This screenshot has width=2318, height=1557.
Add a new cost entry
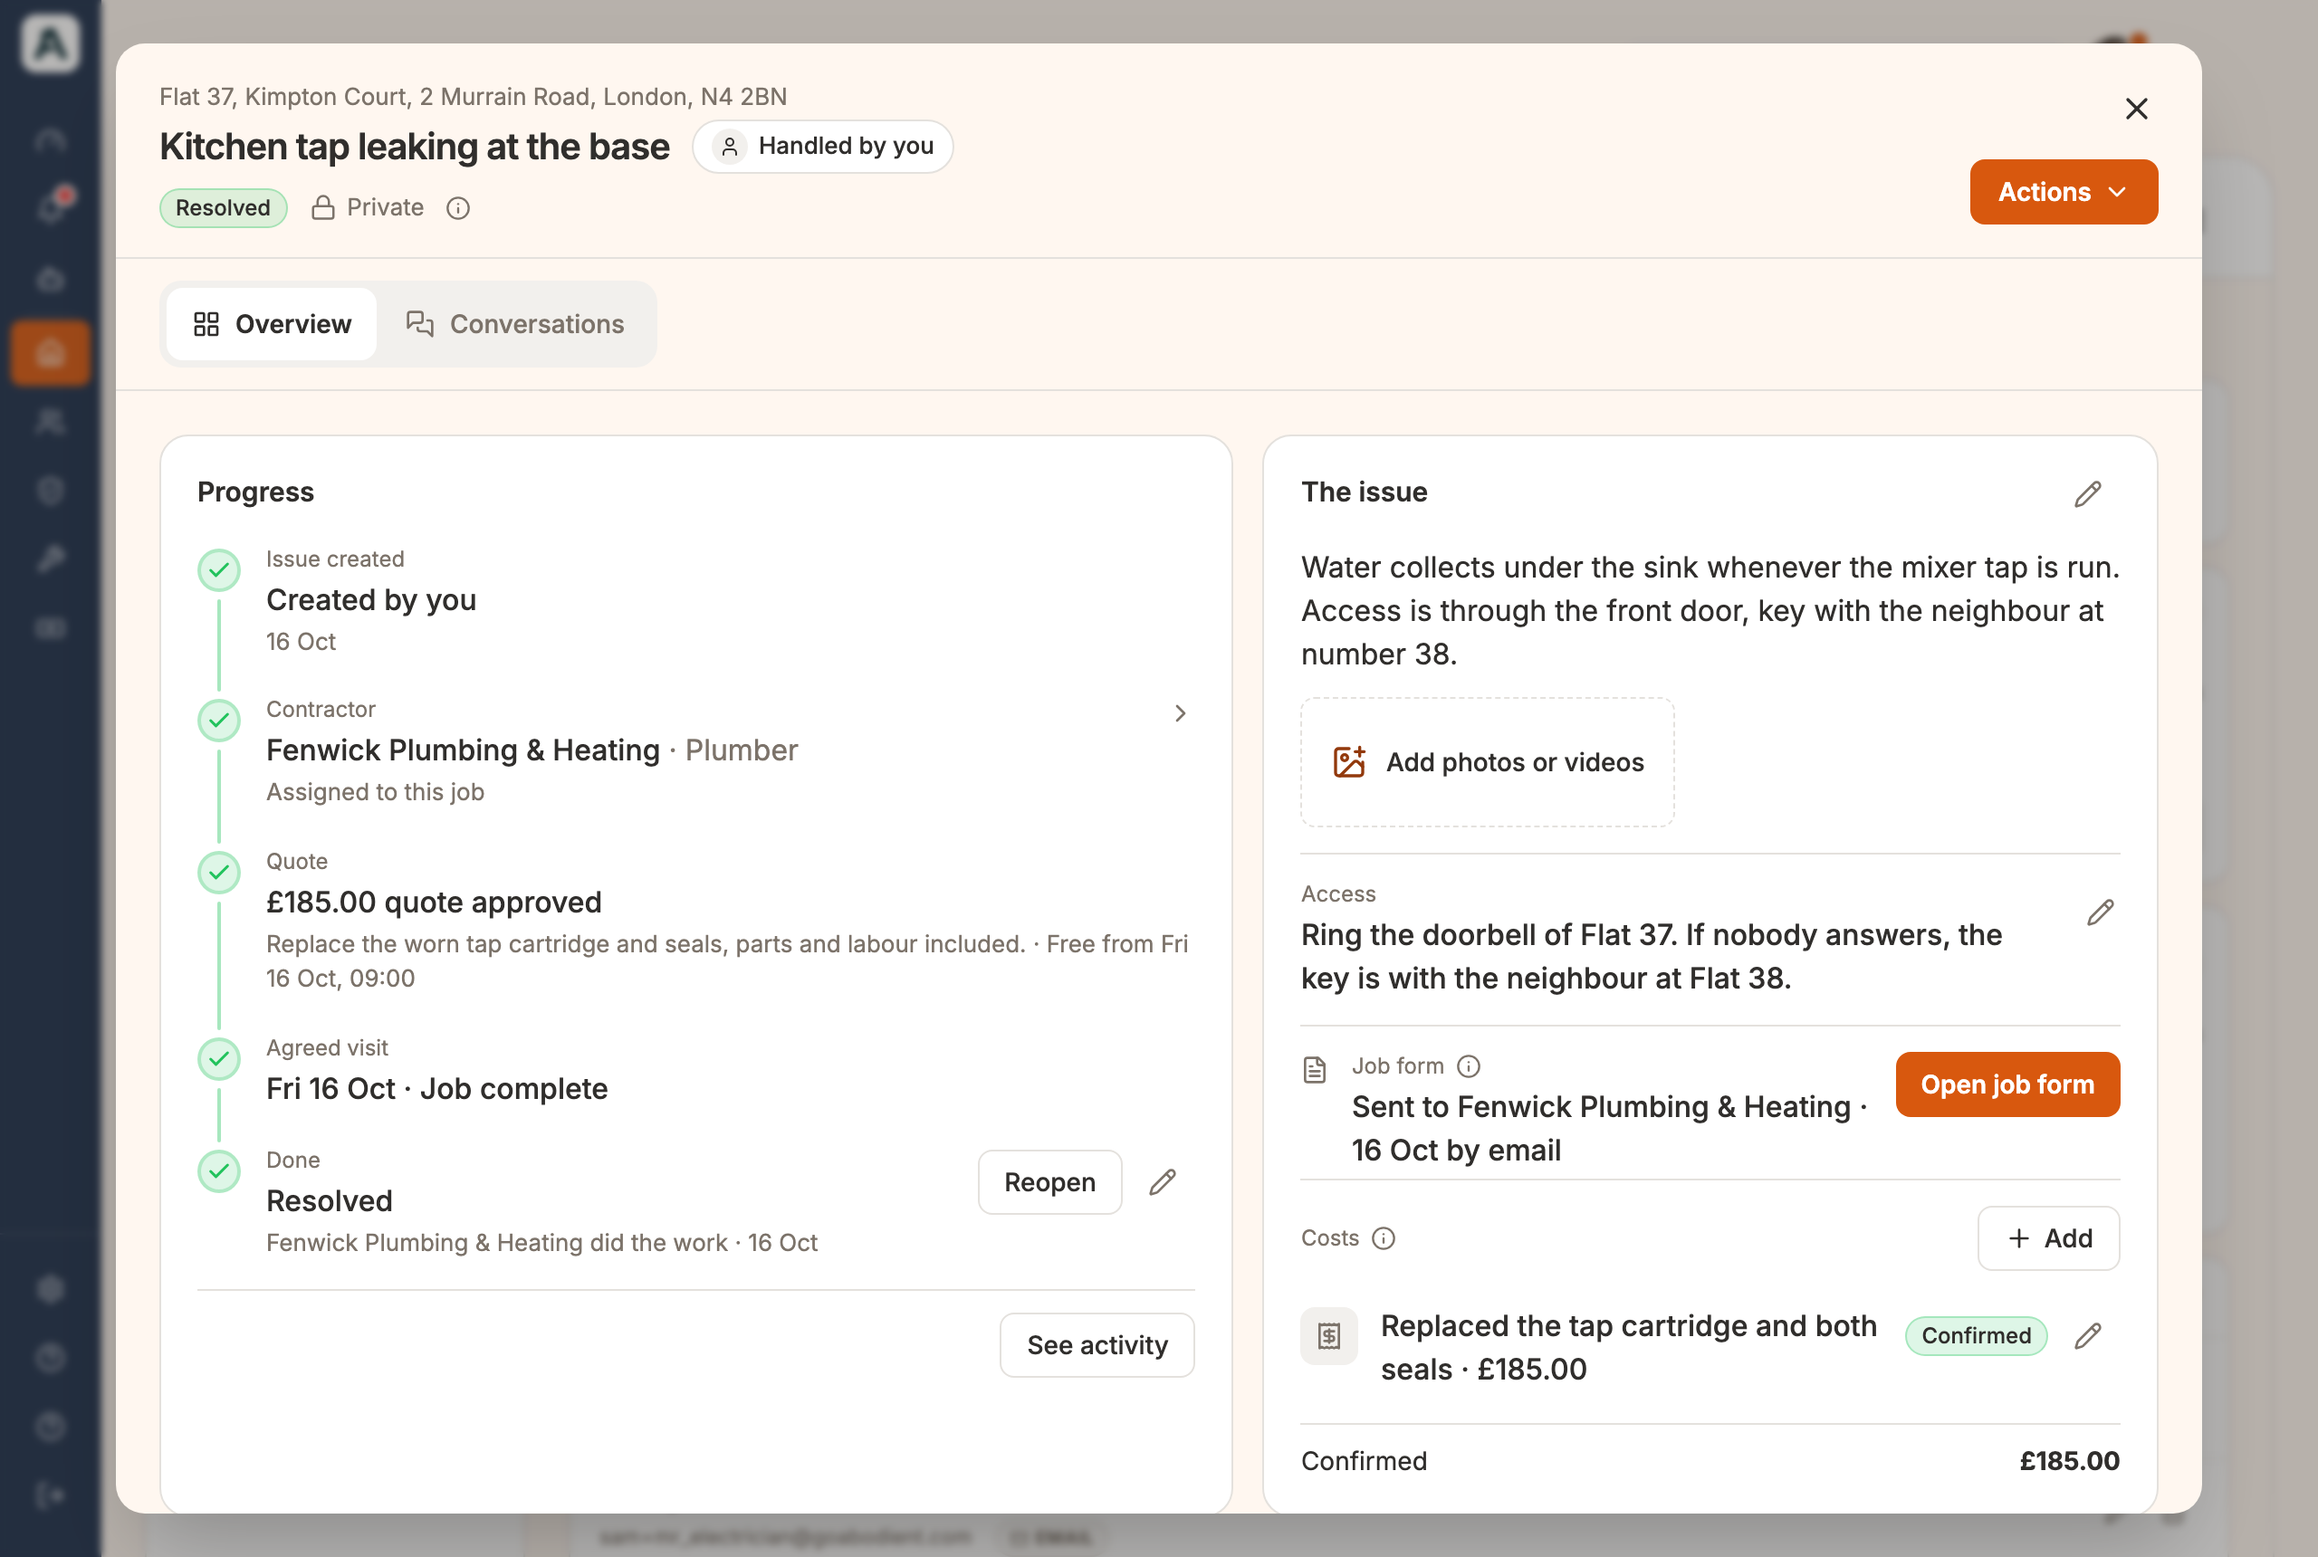[x=2048, y=1237]
